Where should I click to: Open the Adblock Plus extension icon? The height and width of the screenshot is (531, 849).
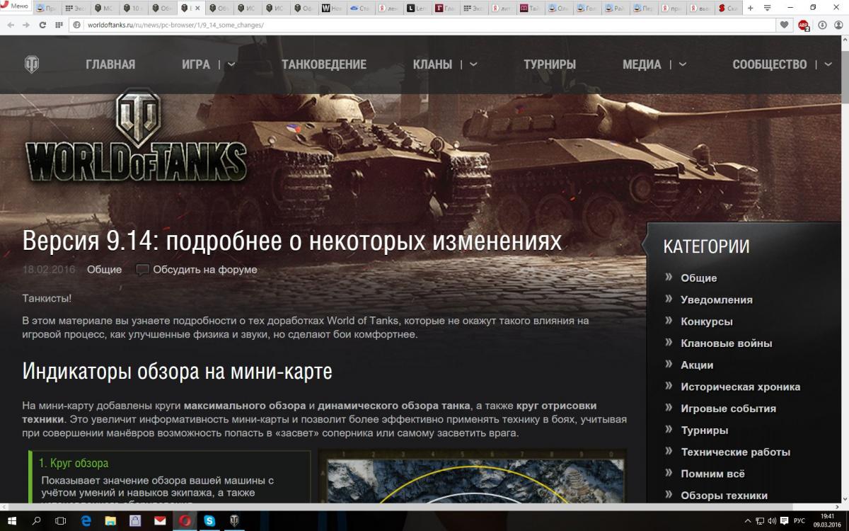coord(804,25)
